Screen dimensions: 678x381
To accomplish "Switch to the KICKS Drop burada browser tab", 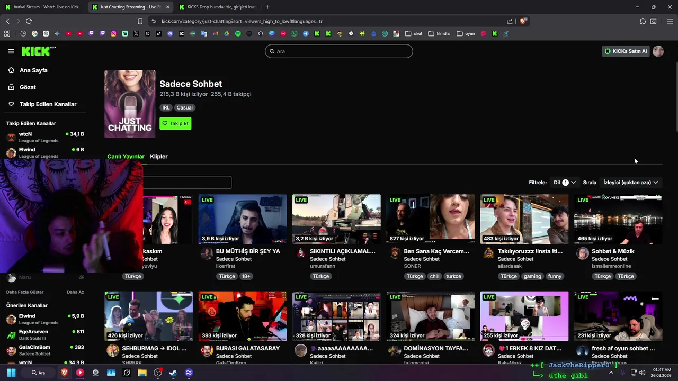I will [x=217, y=7].
